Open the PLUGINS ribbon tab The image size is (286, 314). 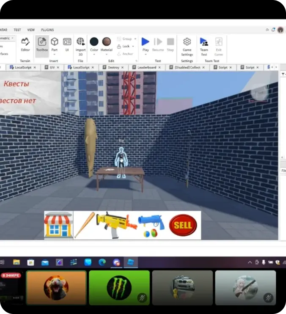(x=47, y=30)
